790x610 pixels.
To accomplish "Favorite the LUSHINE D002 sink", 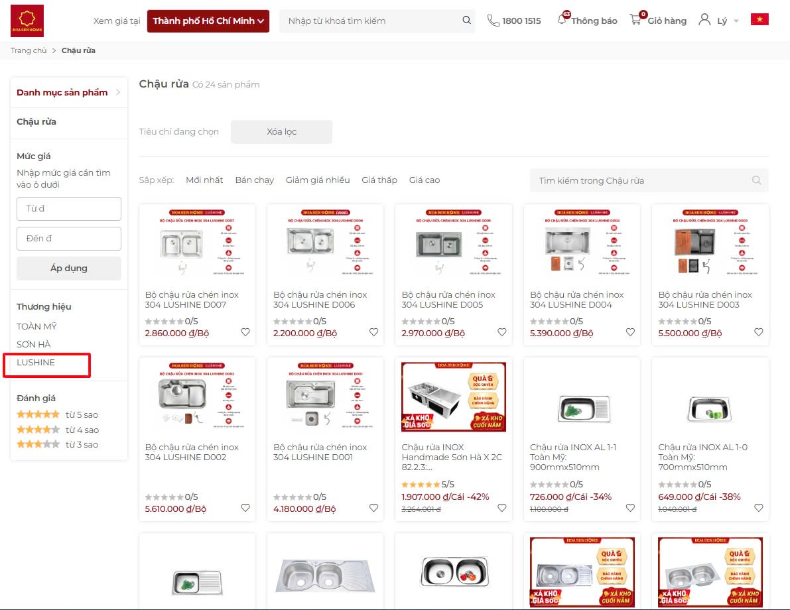I will tap(245, 509).
